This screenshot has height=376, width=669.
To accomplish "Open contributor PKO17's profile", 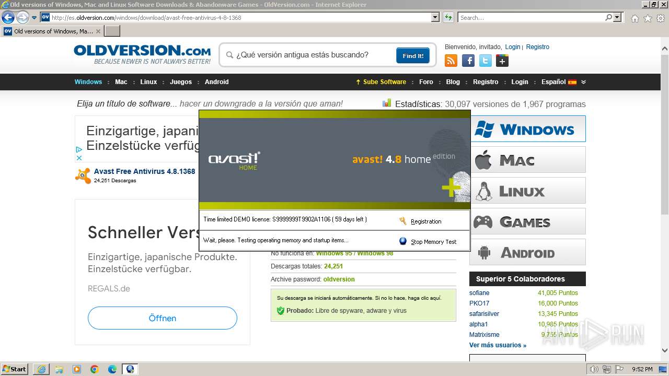I will pyautogui.click(x=479, y=303).
